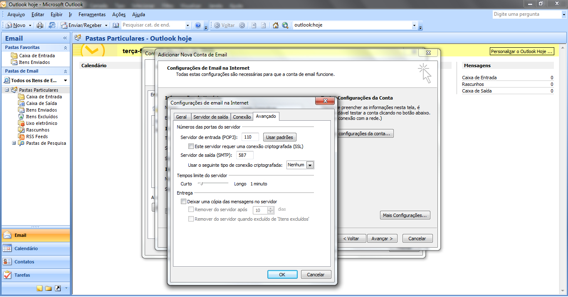Open the Enviar/Receber dropdown arrow

[106, 26]
